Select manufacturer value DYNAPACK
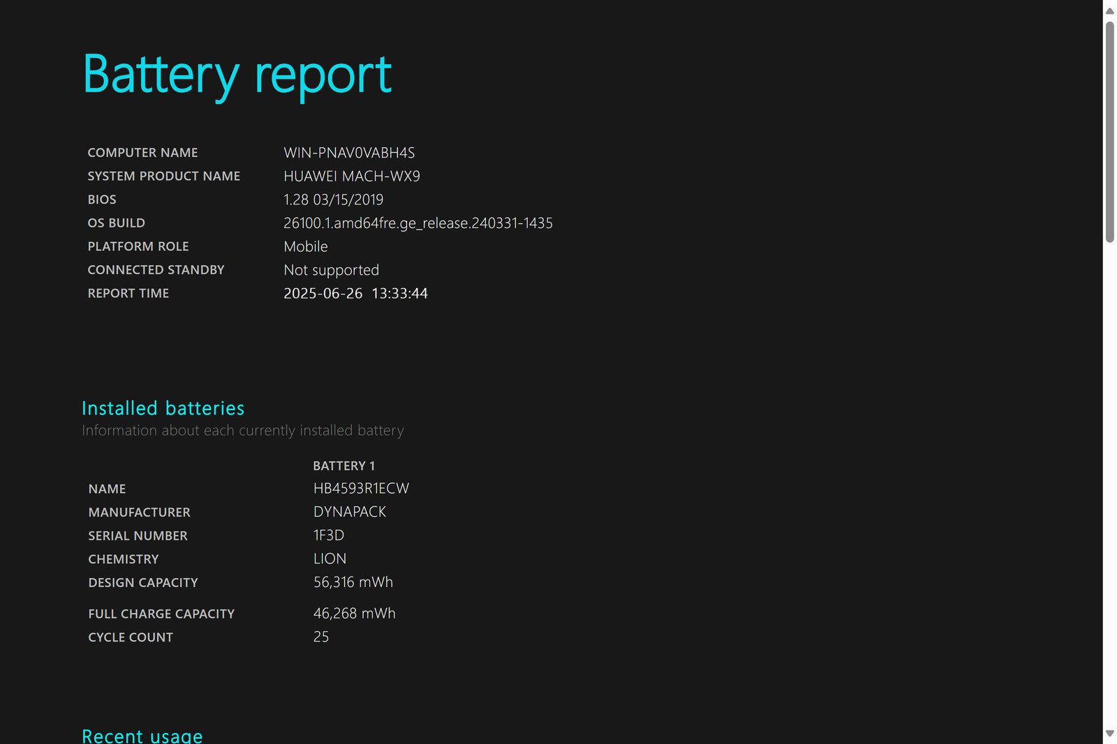 350,513
